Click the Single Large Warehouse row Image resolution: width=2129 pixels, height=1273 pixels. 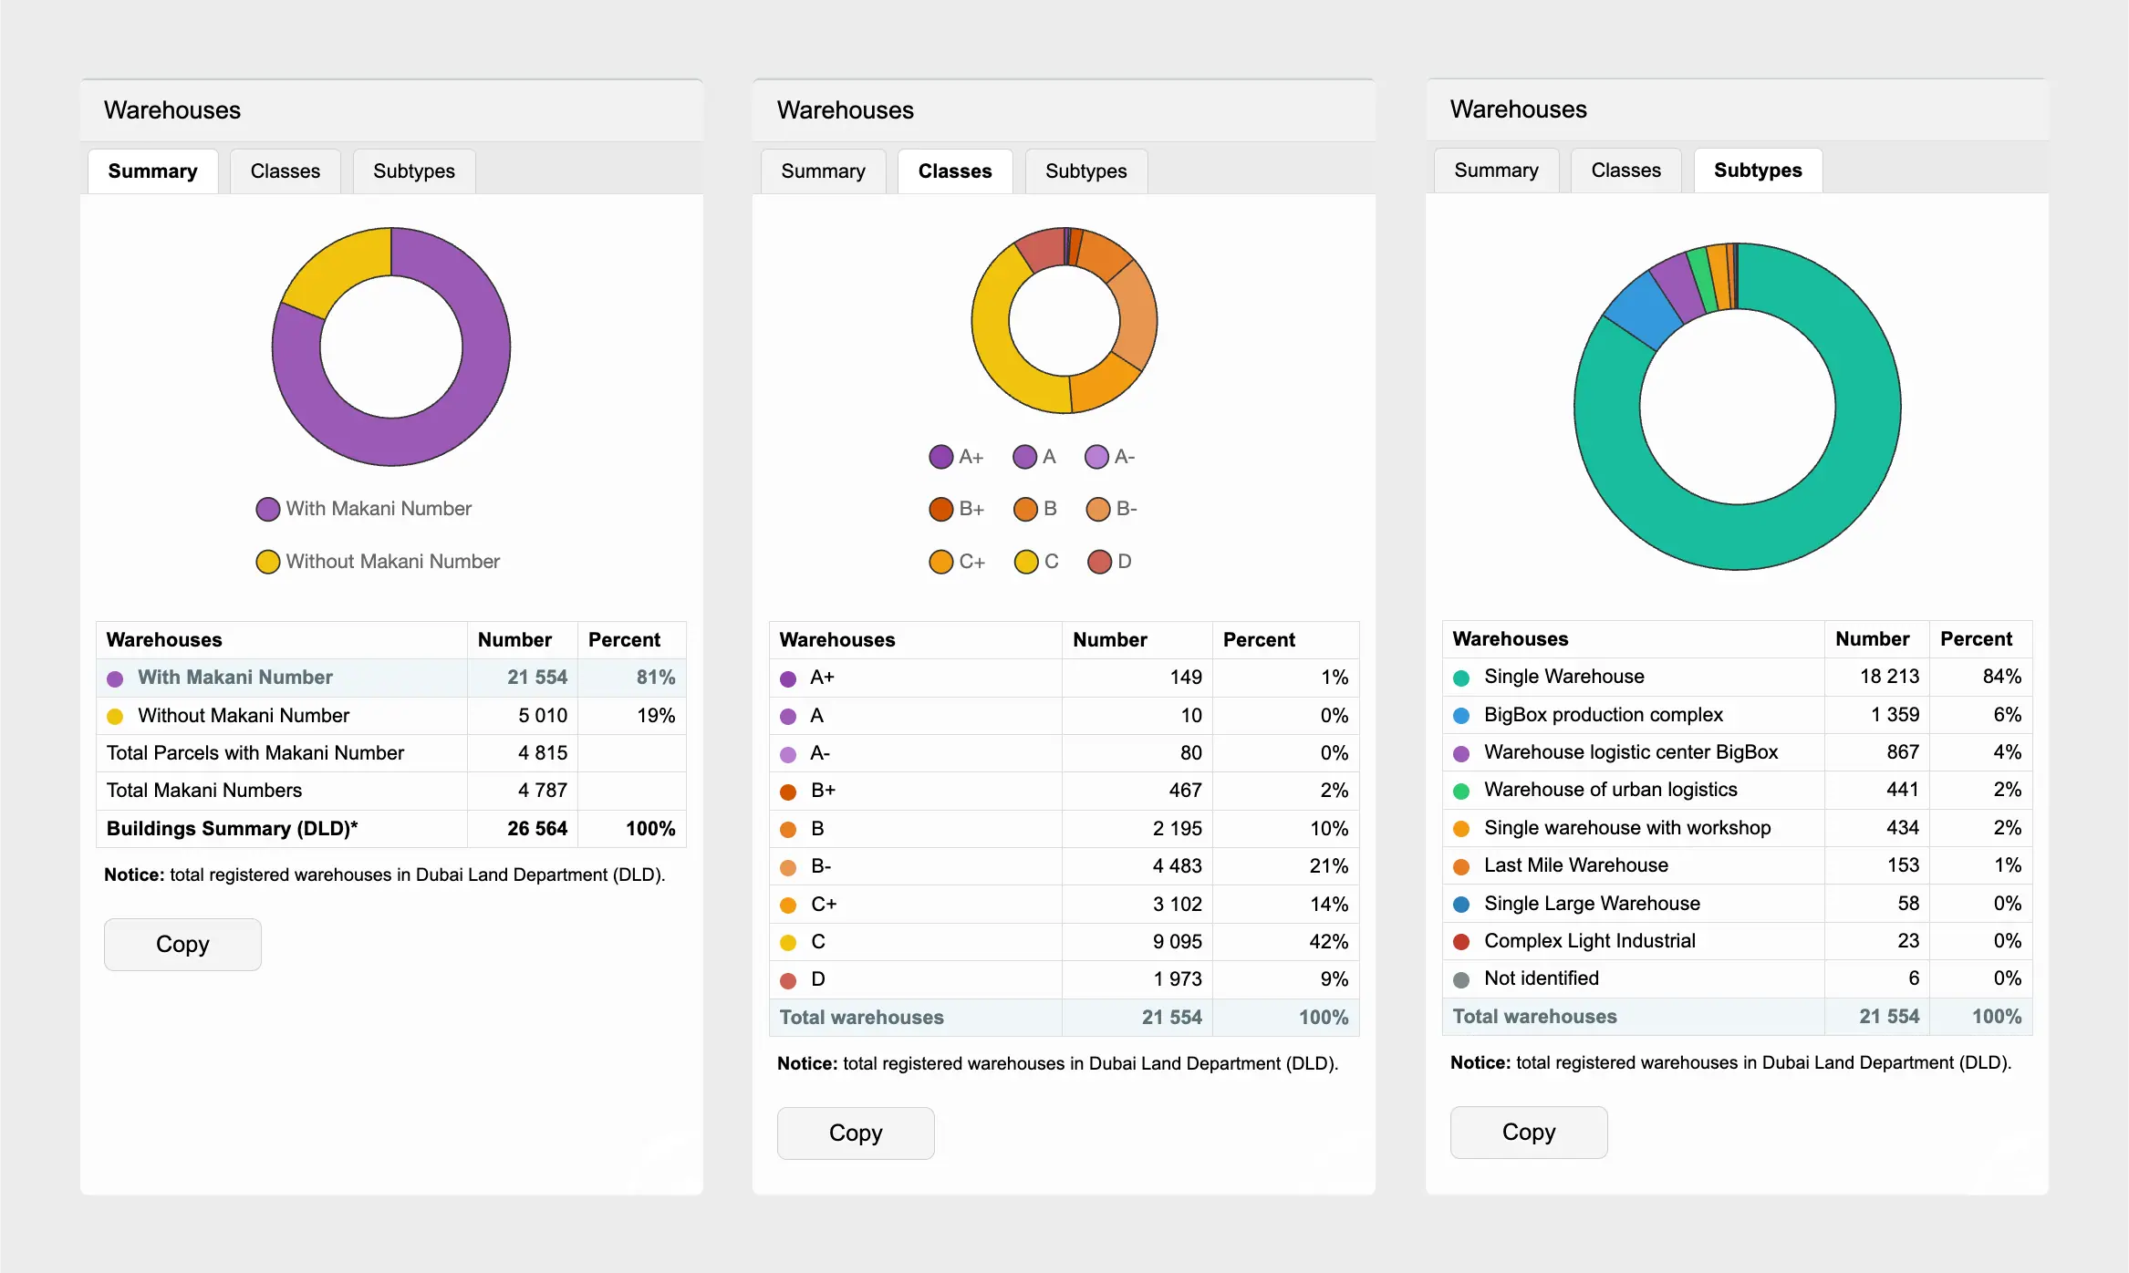click(x=1738, y=904)
